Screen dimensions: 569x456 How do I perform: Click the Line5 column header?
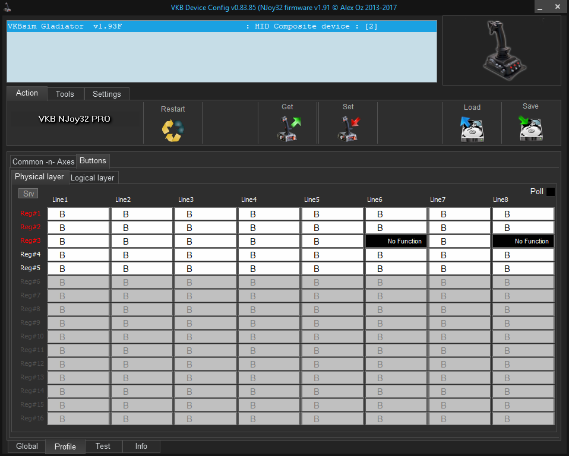click(x=312, y=199)
